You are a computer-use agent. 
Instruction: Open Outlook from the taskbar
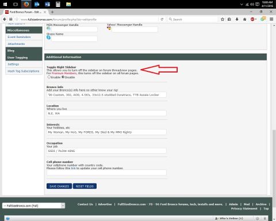[x=37, y=4]
